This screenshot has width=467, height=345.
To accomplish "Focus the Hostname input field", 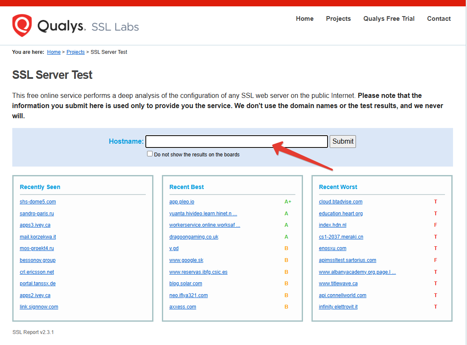I will coord(236,141).
